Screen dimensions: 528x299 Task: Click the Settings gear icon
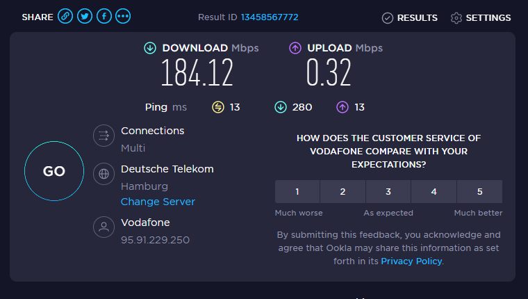pos(456,18)
